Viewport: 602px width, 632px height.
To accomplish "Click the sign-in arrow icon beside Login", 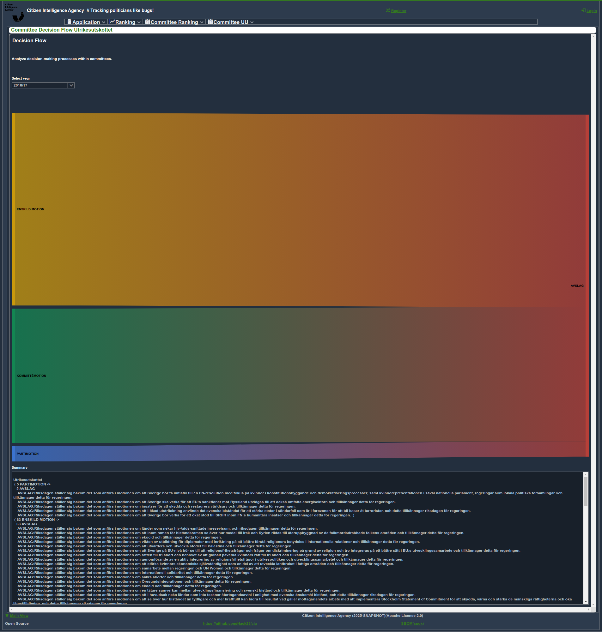I will click(583, 11).
